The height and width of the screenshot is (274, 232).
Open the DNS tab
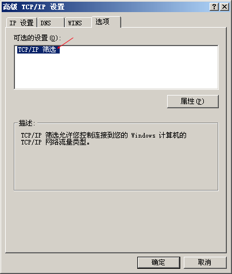pos(51,23)
